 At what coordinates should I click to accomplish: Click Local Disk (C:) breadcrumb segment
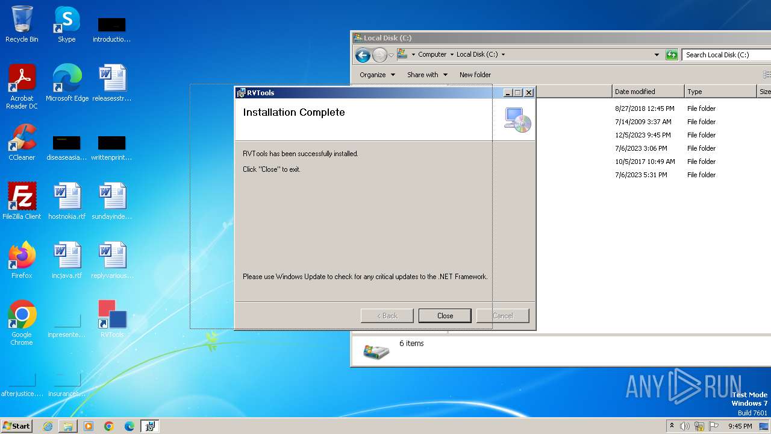click(477, 55)
